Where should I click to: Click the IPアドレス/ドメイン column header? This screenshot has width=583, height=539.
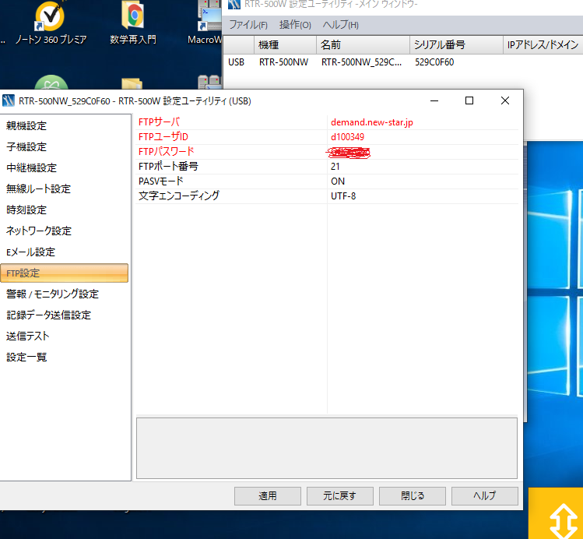tap(543, 45)
